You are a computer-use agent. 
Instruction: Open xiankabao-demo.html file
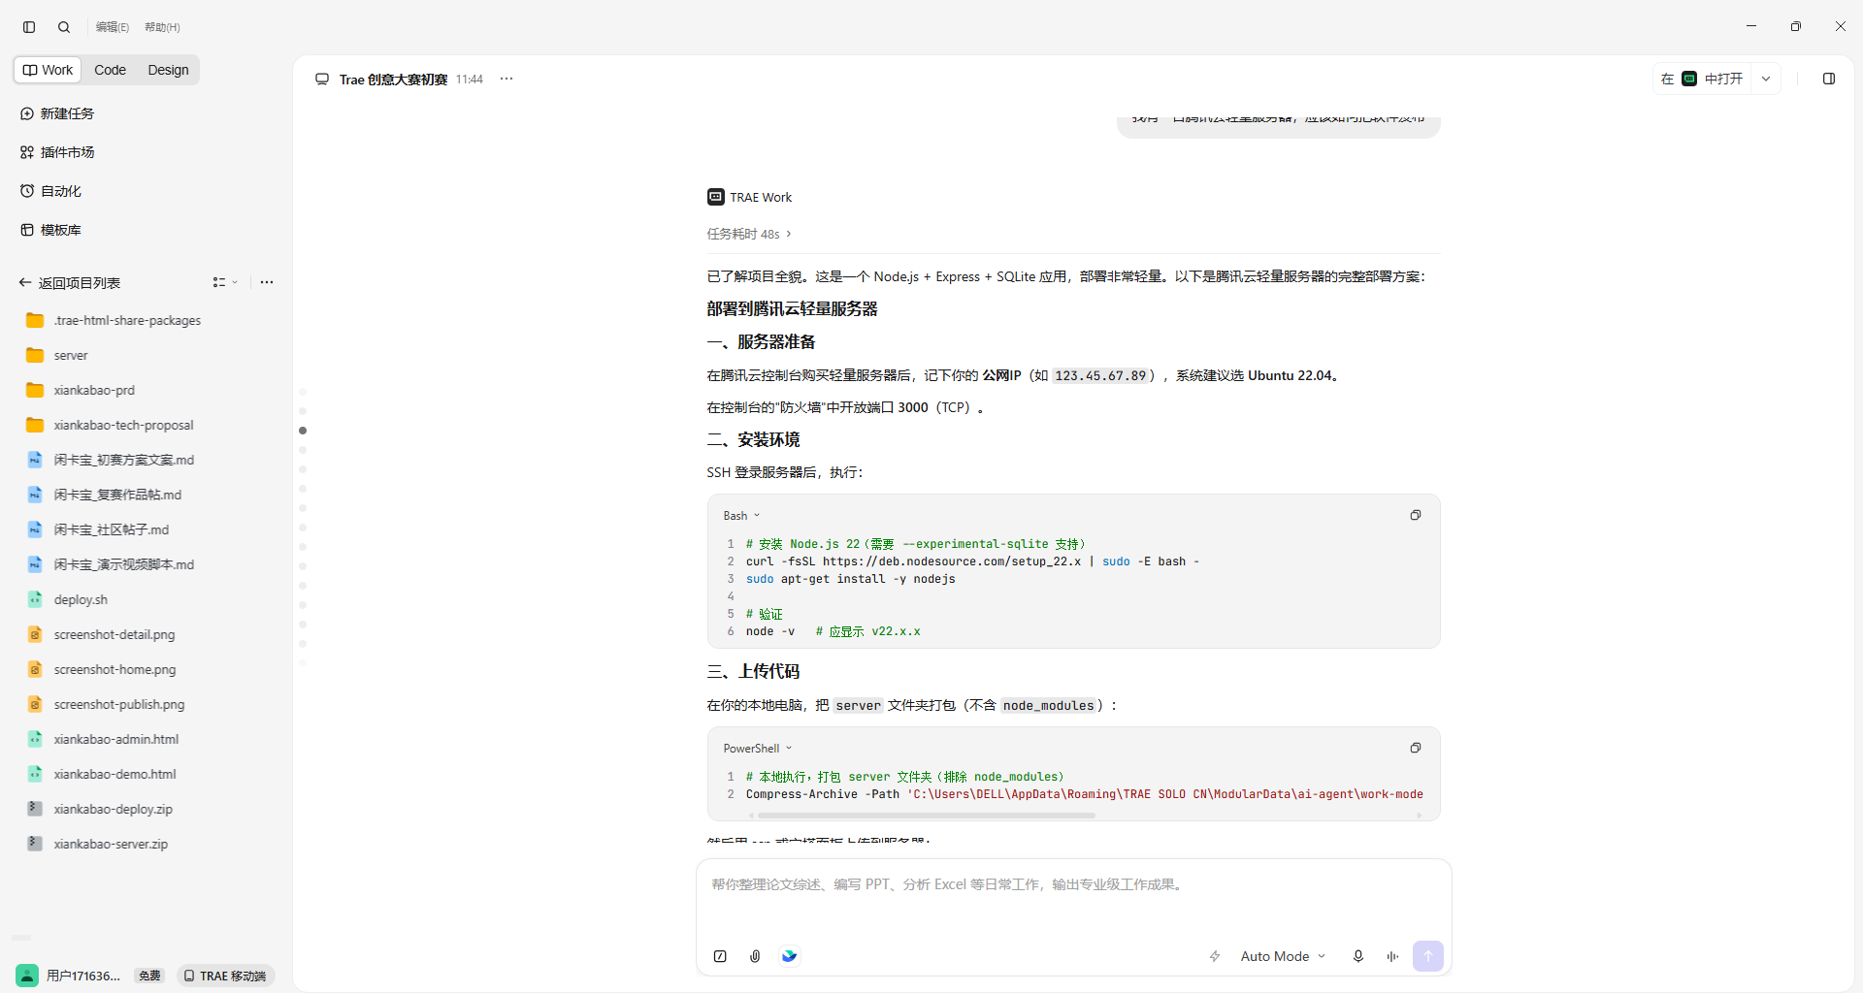coord(102,774)
